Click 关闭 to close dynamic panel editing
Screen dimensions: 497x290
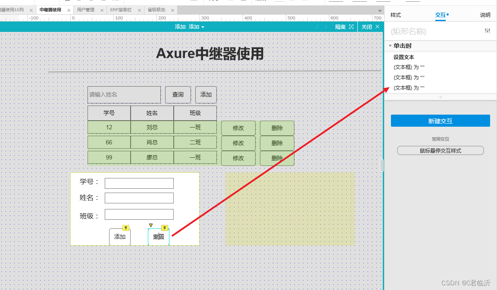370,27
